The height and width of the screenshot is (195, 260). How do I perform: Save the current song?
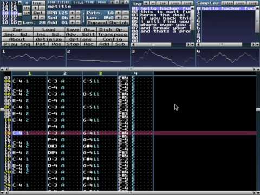73,29
